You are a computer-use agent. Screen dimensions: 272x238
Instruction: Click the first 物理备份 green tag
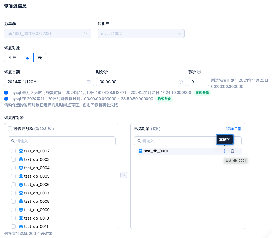click(x=202, y=93)
